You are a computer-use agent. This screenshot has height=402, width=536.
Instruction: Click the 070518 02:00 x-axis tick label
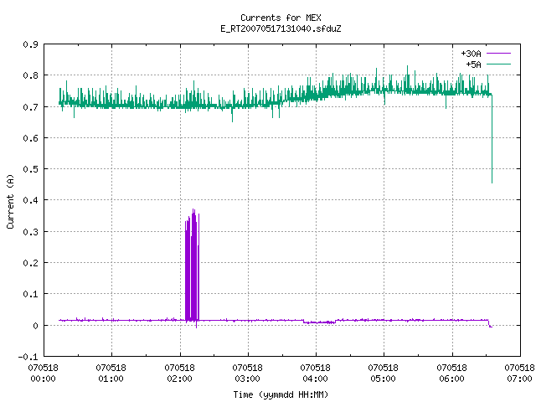(x=179, y=374)
